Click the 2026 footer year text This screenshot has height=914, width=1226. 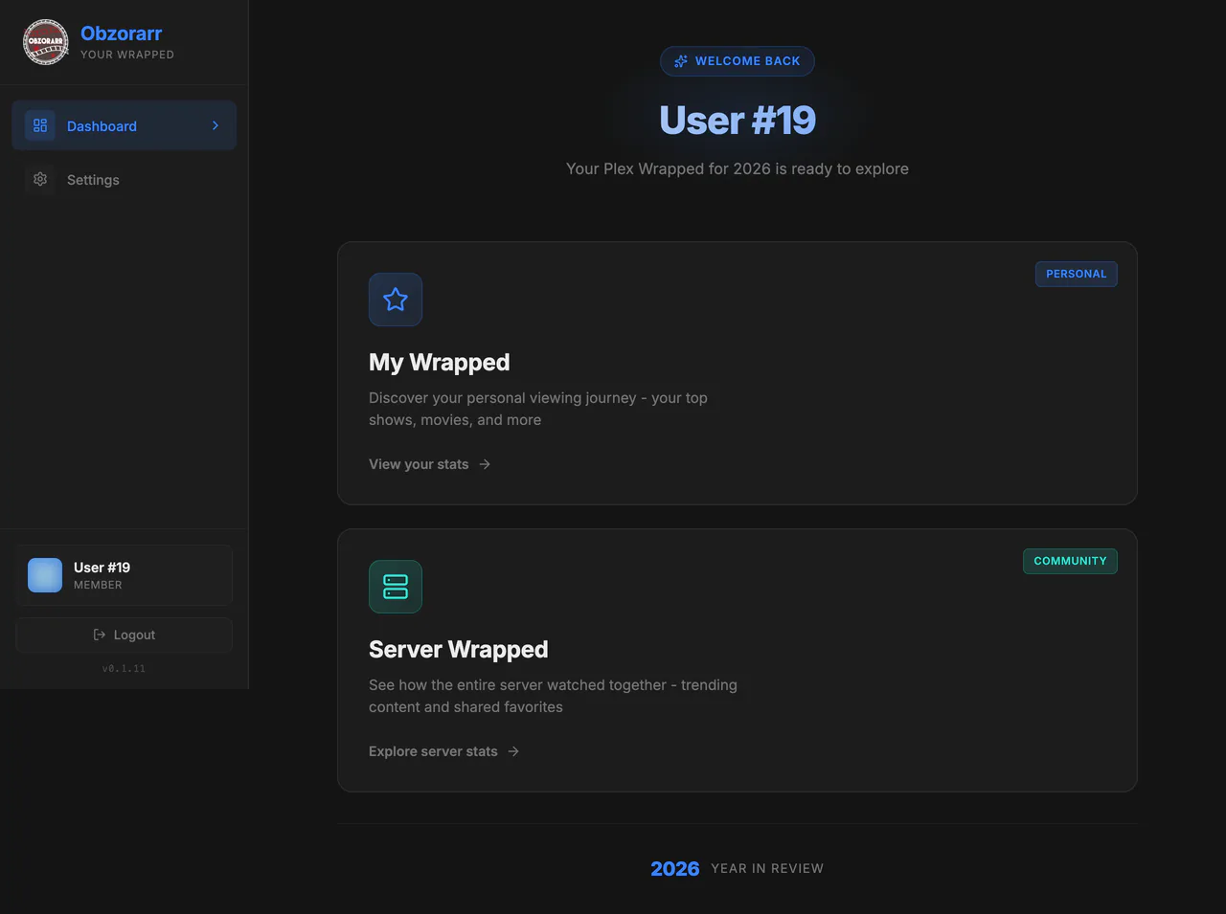point(675,869)
